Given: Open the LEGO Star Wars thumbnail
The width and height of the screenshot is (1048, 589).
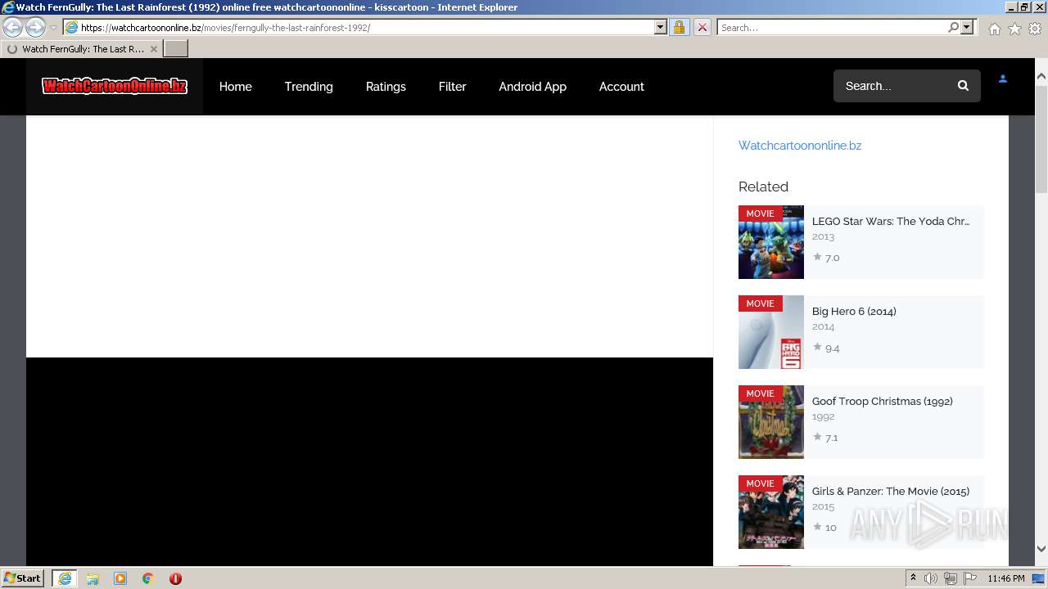Looking at the screenshot, I should [771, 242].
